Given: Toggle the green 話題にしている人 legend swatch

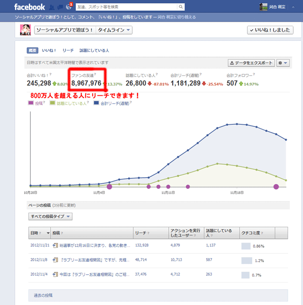Looking at the screenshot, I should coord(52,103).
